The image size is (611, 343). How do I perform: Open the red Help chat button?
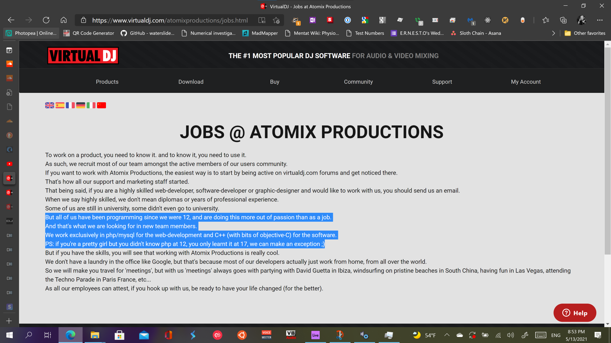pos(575,313)
